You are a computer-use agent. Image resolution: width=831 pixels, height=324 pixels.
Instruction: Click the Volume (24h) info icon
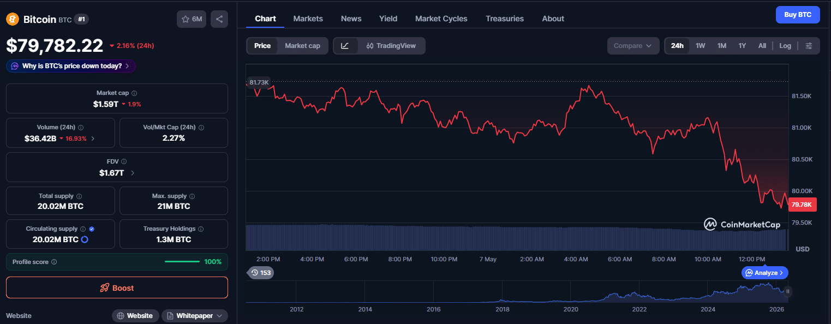[x=81, y=127]
